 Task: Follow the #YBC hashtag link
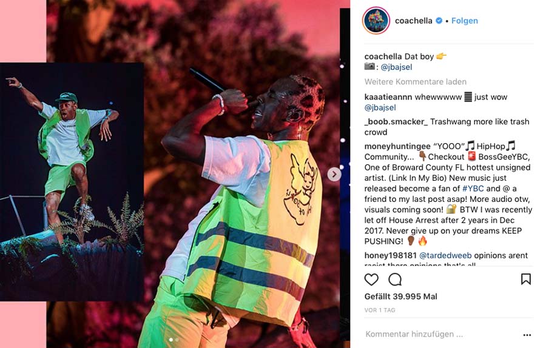473,189
